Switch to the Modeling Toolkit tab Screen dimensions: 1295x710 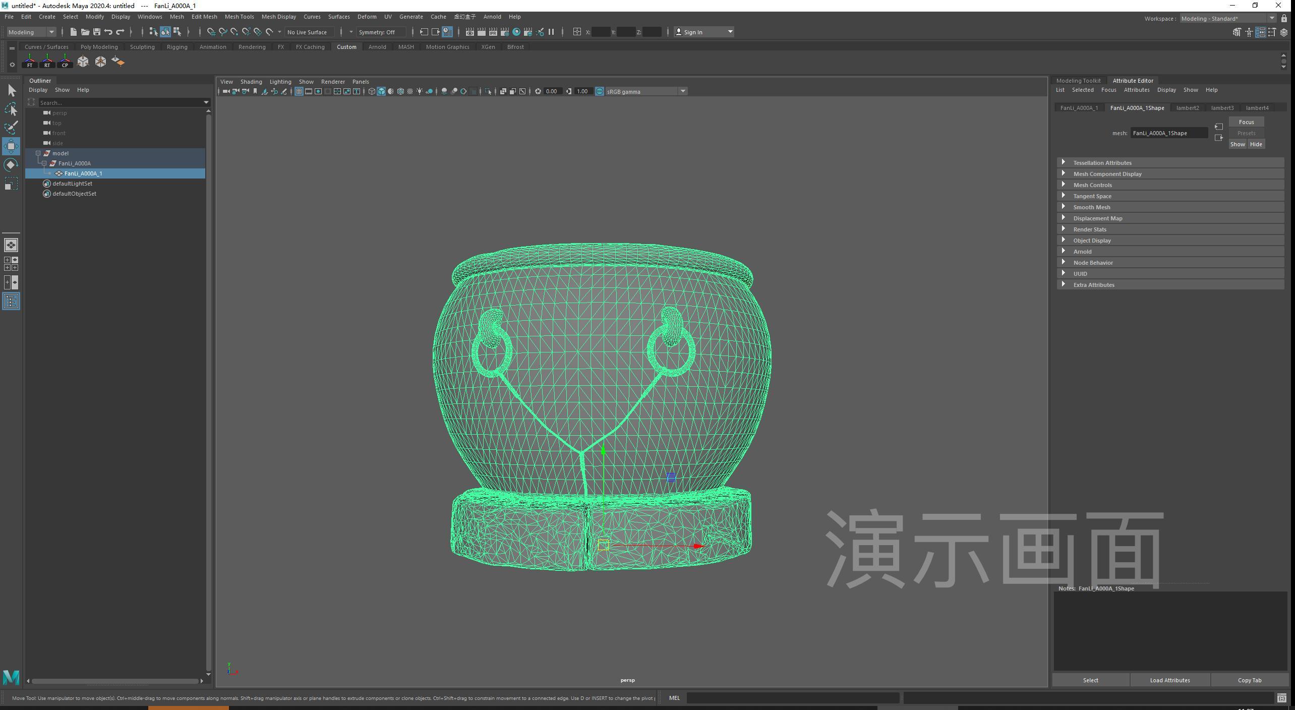[x=1078, y=81]
